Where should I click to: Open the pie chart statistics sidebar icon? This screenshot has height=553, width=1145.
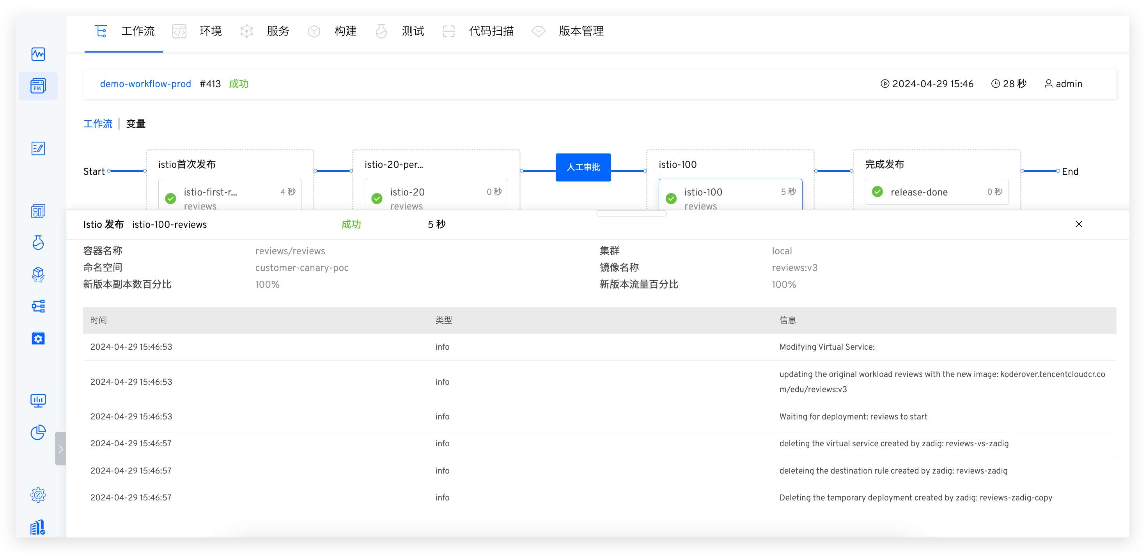tap(38, 432)
